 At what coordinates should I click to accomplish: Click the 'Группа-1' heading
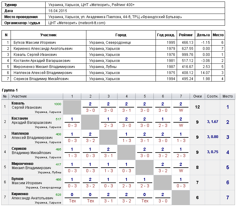click(10, 90)
